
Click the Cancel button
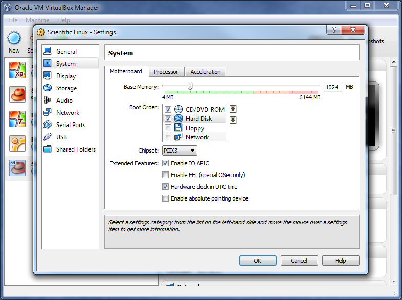click(299, 261)
